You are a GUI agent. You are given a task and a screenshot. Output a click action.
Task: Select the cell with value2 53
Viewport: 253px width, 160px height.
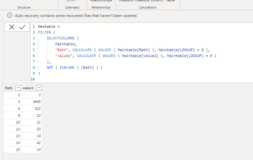(32, 129)
